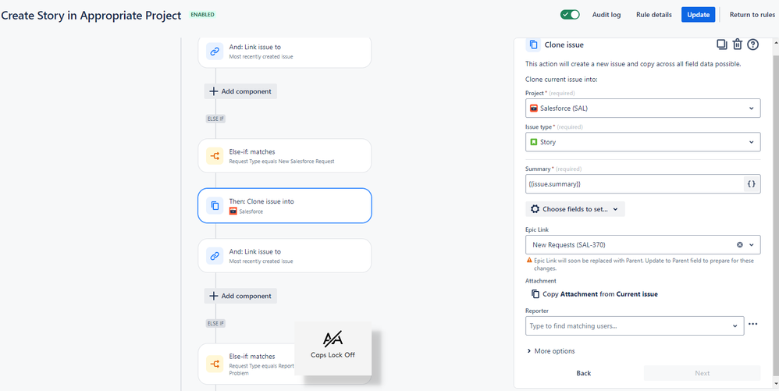Add component below first Link issue
The width and height of the screenshot is (779, 391).
click(x=240, y=91)
